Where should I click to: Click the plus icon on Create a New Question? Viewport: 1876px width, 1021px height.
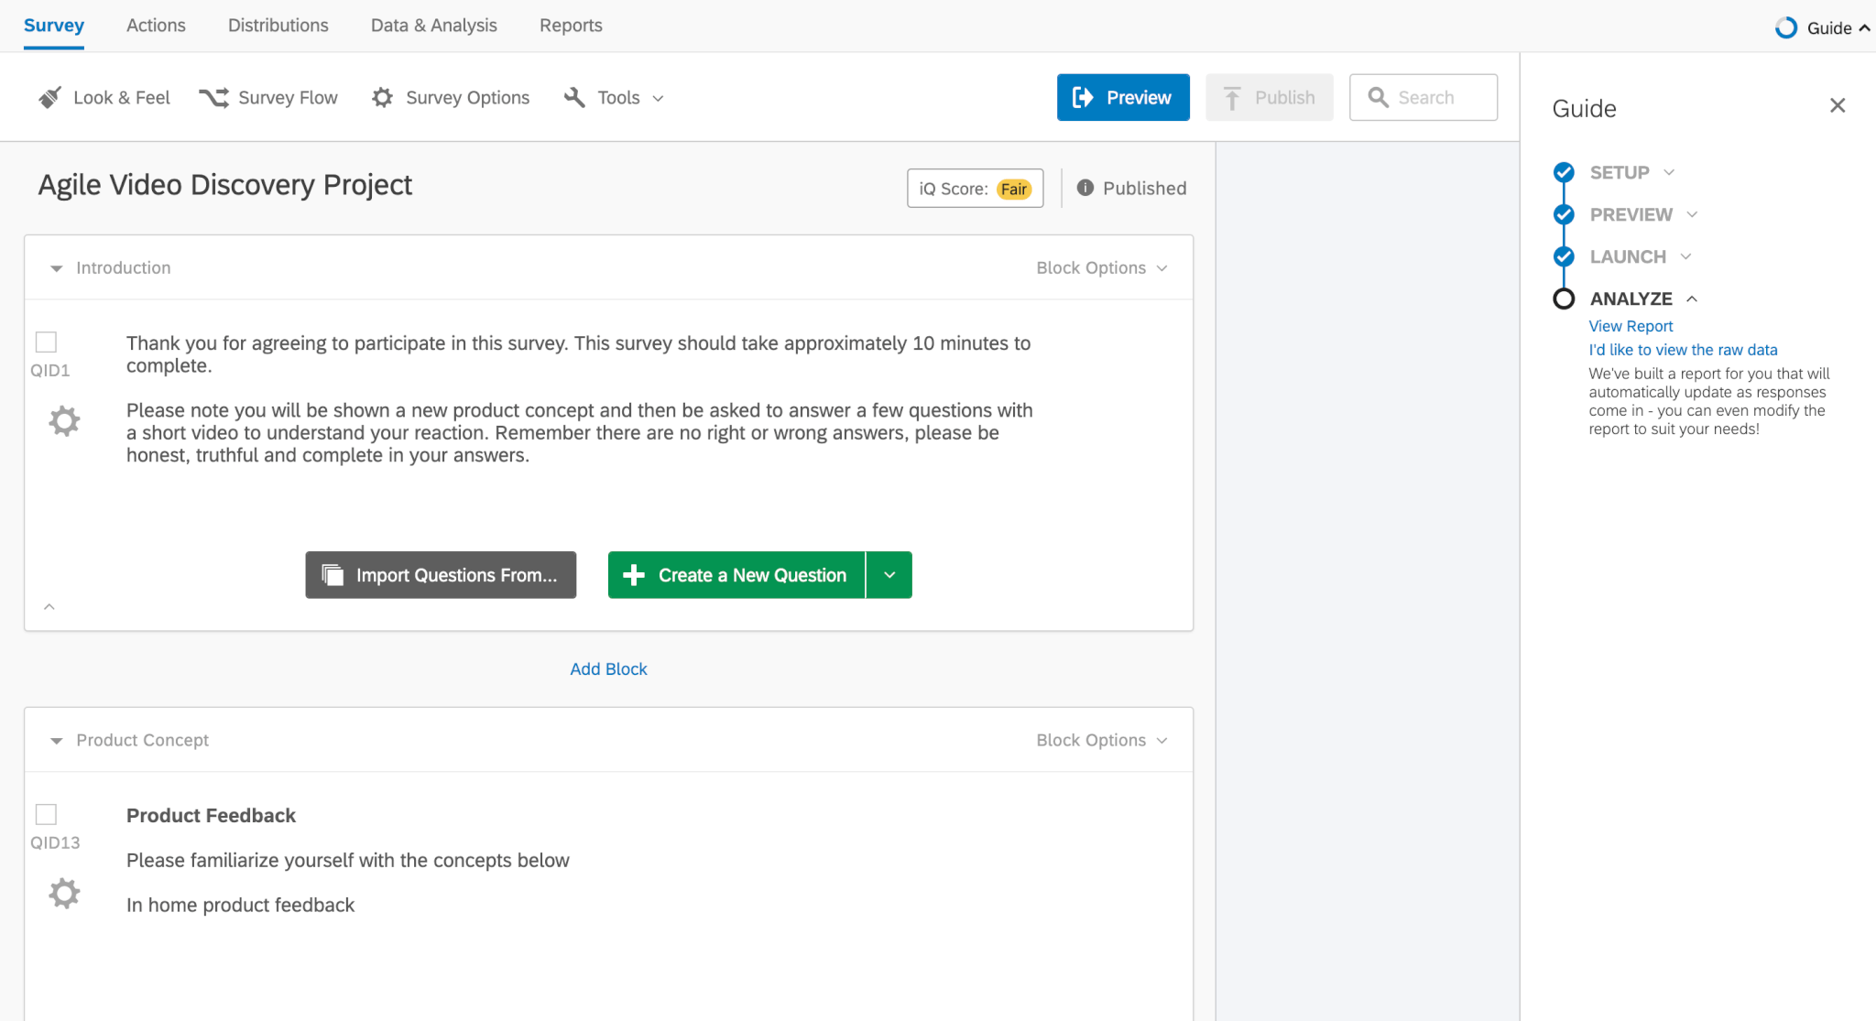633,575
